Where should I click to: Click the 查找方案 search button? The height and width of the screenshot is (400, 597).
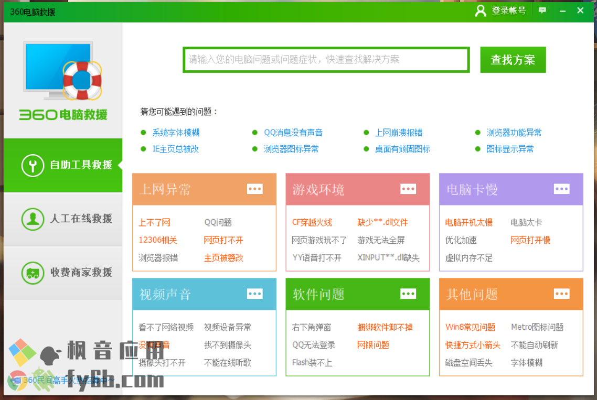click(x=513, y=60)
